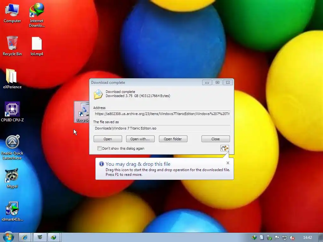
Task: Click the tooltip info icon
Action: (101, 164)
